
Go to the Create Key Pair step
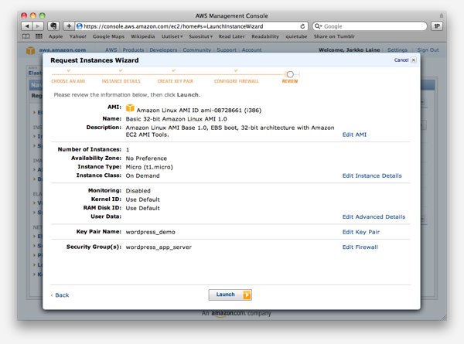pos(176,80)
